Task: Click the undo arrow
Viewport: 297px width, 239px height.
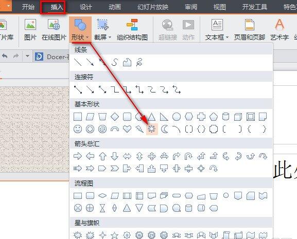Action: [5, 56]
